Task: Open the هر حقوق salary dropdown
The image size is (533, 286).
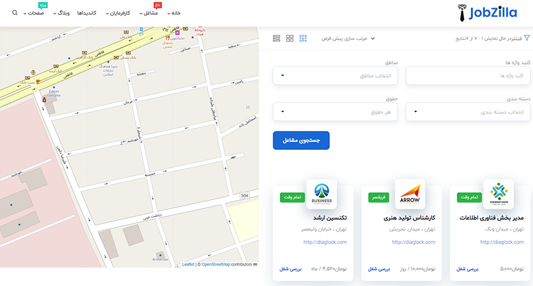Action: pos(336,112)
